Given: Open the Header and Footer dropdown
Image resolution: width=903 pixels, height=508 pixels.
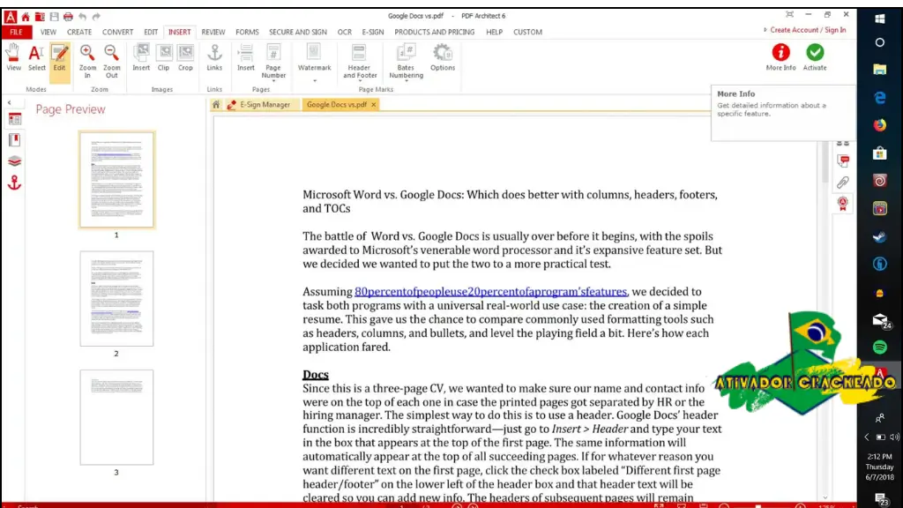Looking at the screenshot, I should click(360, 62).
